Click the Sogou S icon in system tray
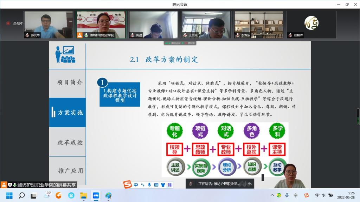Screen dimensions: 360x202 click(x=306, y=195)
